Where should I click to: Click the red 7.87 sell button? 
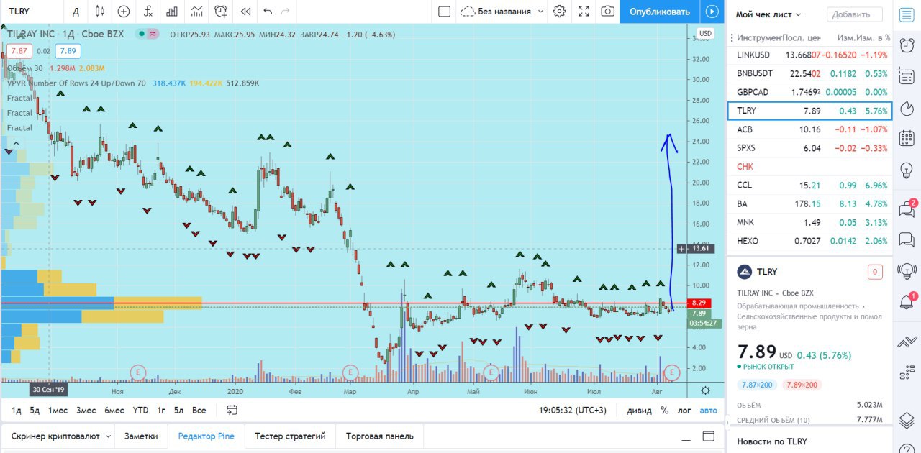pos(19,51)
